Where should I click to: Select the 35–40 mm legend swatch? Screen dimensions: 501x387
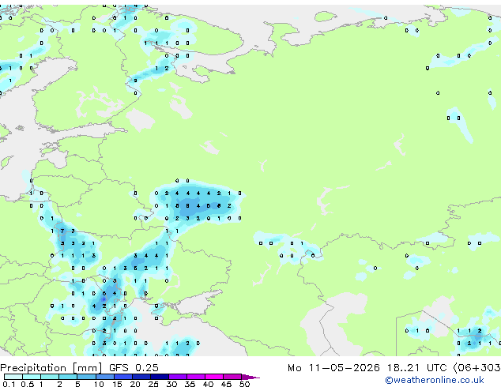pyautogui.click(x=196, y=377)
